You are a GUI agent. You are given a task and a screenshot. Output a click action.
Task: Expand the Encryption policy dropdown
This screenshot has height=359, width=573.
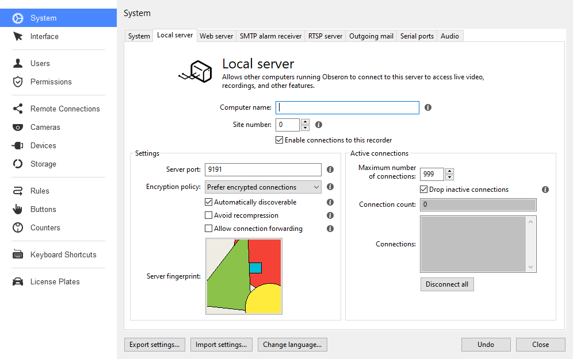pyautogui.click(x=263, y=187)
